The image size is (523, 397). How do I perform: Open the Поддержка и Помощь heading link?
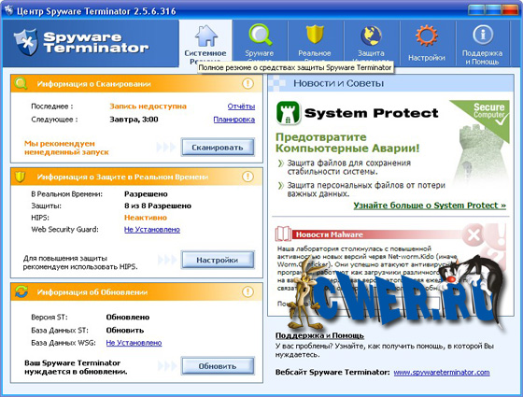pos(319,335)
